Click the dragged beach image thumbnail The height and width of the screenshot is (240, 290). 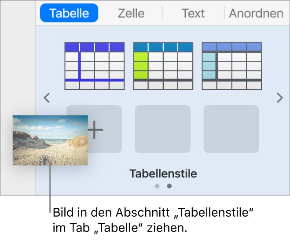(50, 140)
